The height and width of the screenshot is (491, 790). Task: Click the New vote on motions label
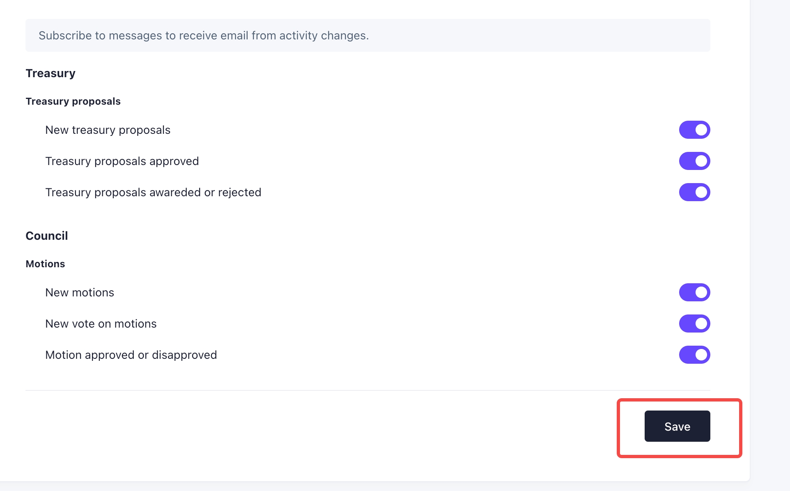tap(101, 324)
